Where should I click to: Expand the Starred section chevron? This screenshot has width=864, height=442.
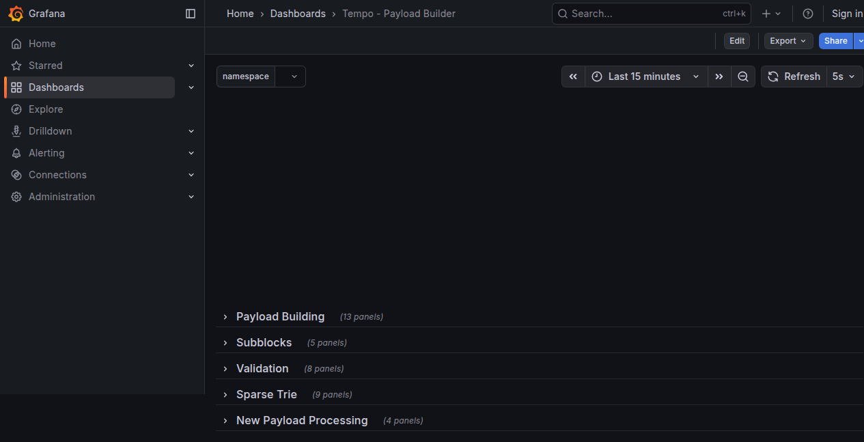click(x=191, y=66)
